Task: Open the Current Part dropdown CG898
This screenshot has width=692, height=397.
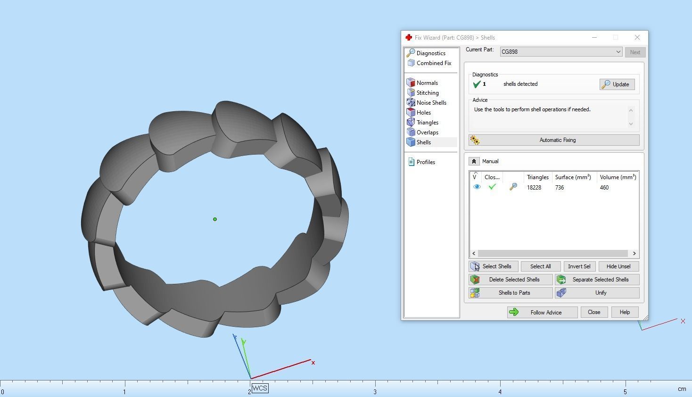Action: 561,52
